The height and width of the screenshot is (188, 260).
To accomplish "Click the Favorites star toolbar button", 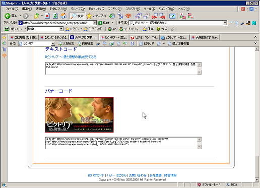I will [96, 16].
